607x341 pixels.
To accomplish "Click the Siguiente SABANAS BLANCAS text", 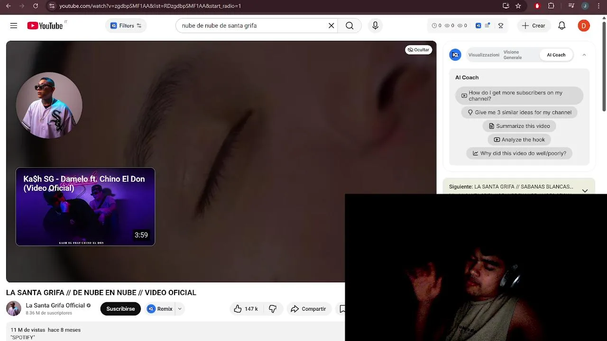I will point(511,187).
